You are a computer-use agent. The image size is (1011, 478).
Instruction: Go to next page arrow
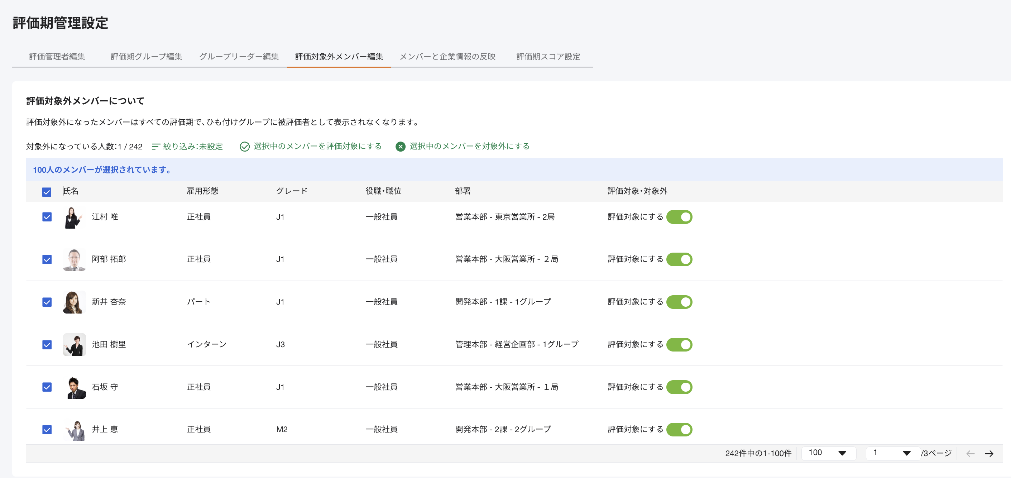990,454
